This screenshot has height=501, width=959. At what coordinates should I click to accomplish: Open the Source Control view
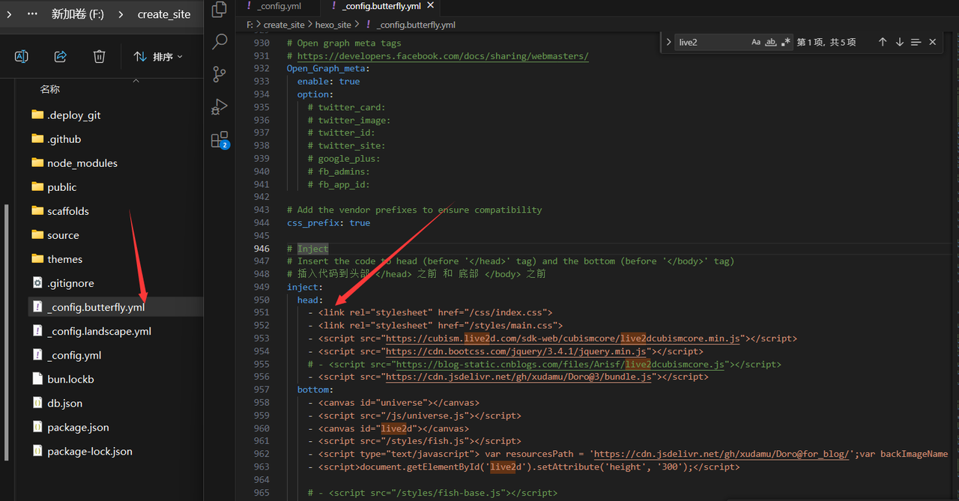(x=220, y=74)
